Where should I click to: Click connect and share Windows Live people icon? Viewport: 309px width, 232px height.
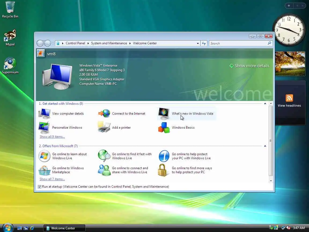(104, 170)
